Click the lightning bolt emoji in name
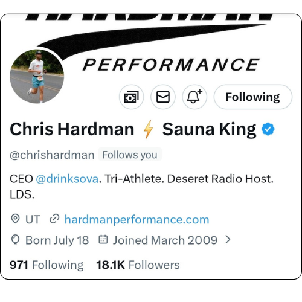This screenshot has height=302, width=302. point(148,129)
